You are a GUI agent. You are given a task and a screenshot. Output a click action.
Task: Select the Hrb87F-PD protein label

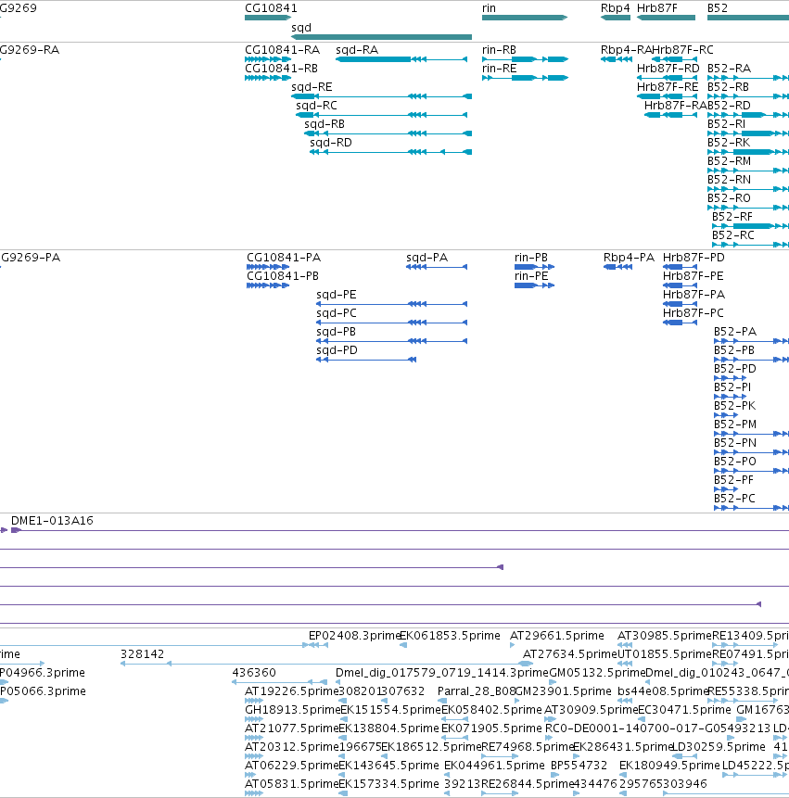tap(694, 258)
